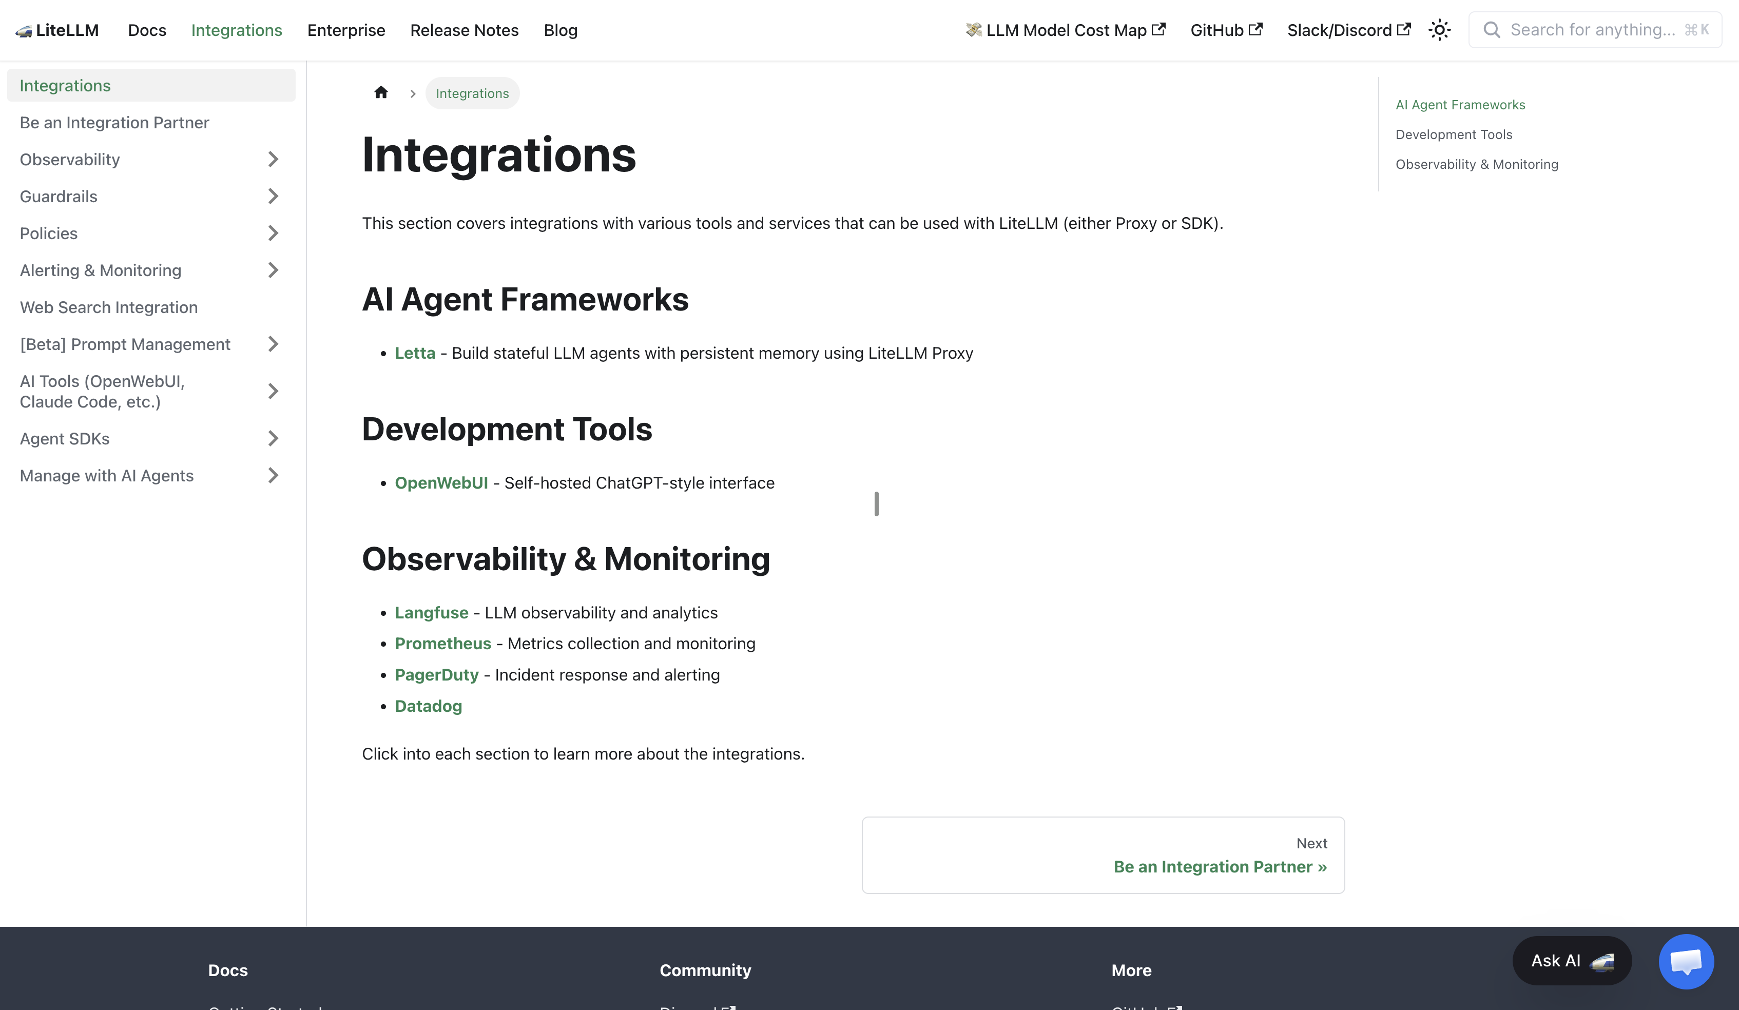Open the Enterprise navbar item

click(x=346, y=30)
